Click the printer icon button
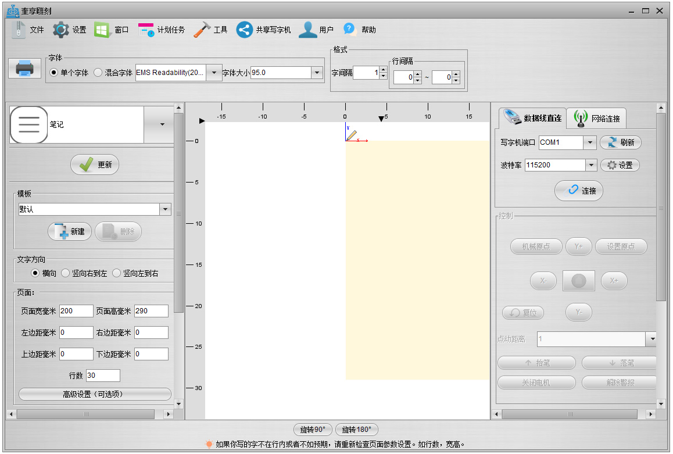 tap(24, 68)
